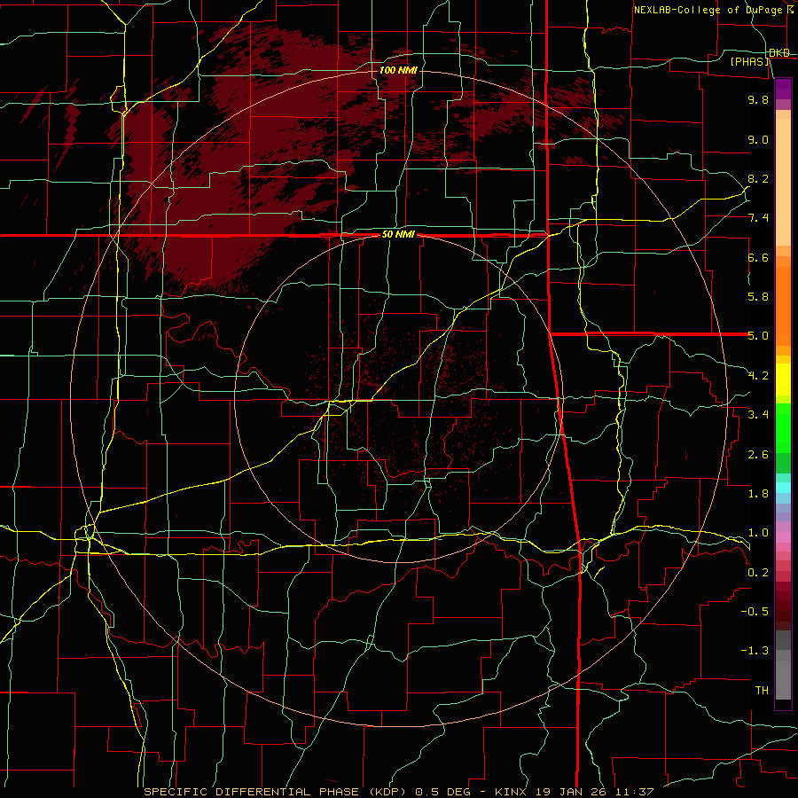
Task: Click the "DKD" text above the color scale
Action: click(779, 53)
